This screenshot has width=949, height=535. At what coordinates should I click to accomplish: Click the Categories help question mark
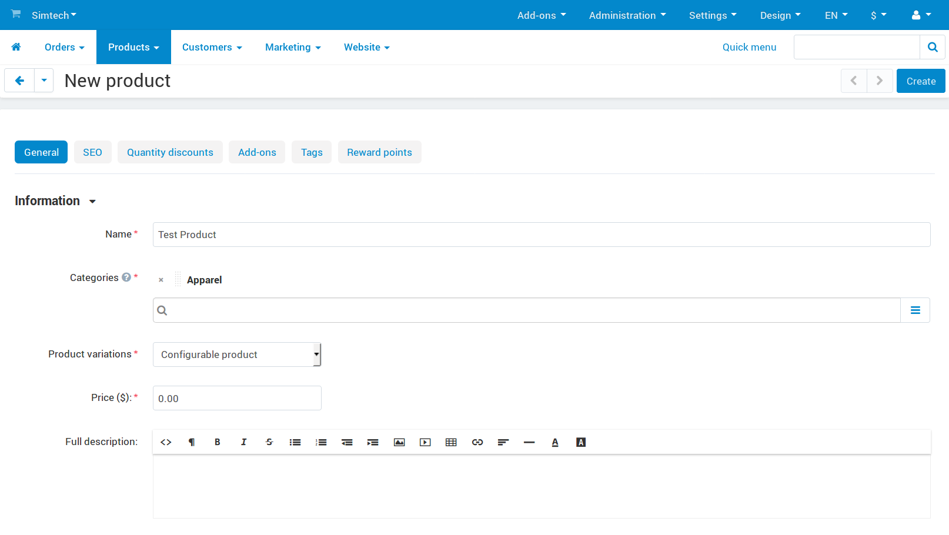click(126, 277)
